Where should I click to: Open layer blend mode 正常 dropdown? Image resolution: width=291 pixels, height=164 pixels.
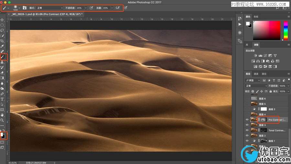pos(256,86)
